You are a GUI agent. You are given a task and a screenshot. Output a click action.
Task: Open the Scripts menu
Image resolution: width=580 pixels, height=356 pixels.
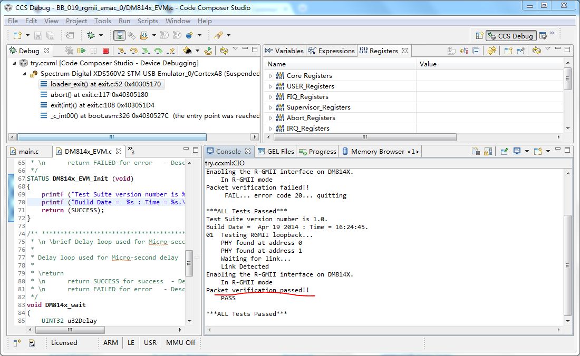(x=148, y=21)
